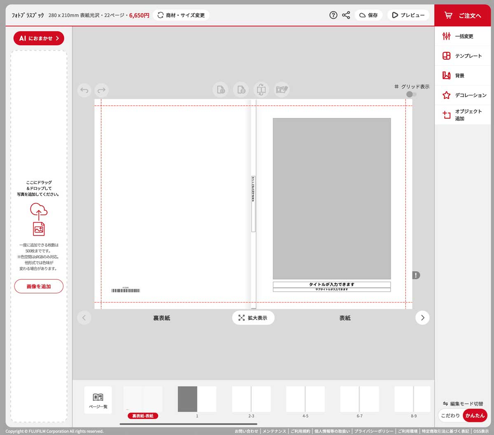Go to next spread with right arrow

pyautogui.click(x=422, y=318)
